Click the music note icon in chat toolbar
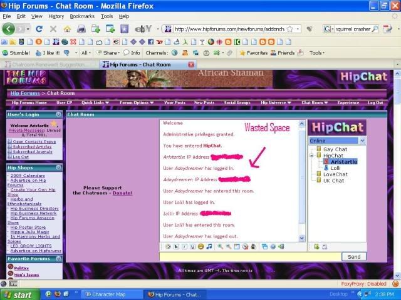Screen dimensions: 401x300 coord(209,247)
